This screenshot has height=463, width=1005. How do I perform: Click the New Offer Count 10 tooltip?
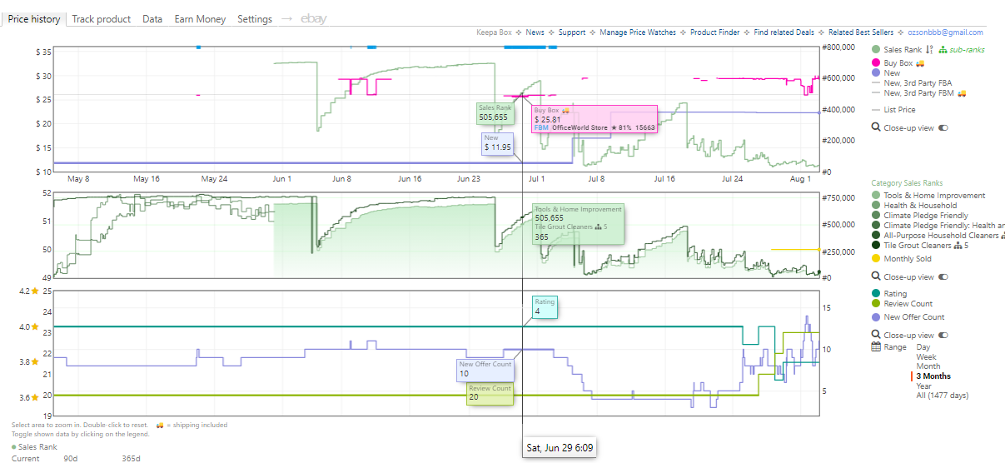485,369
